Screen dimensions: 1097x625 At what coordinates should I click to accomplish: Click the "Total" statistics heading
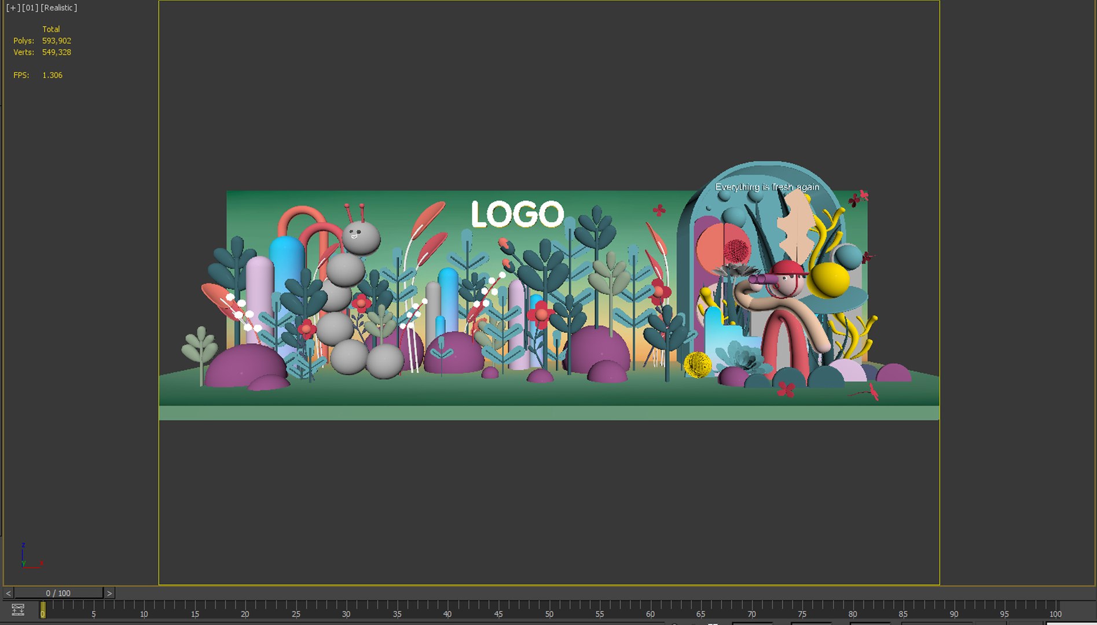pyautogui.click(x=51, y=29)
